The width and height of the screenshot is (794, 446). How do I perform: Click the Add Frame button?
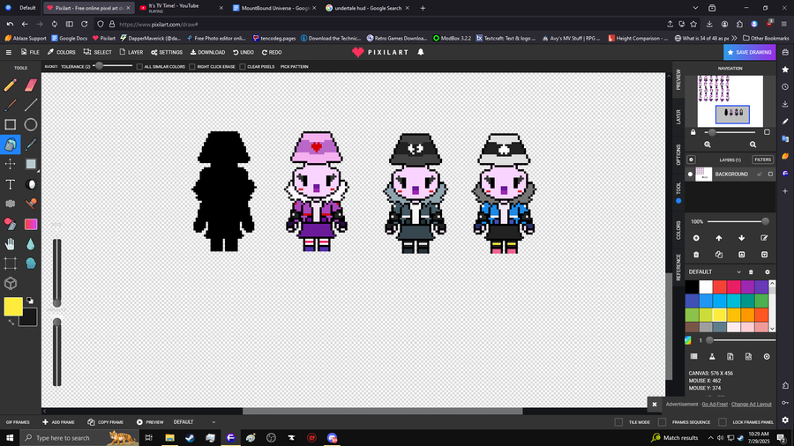58,422
